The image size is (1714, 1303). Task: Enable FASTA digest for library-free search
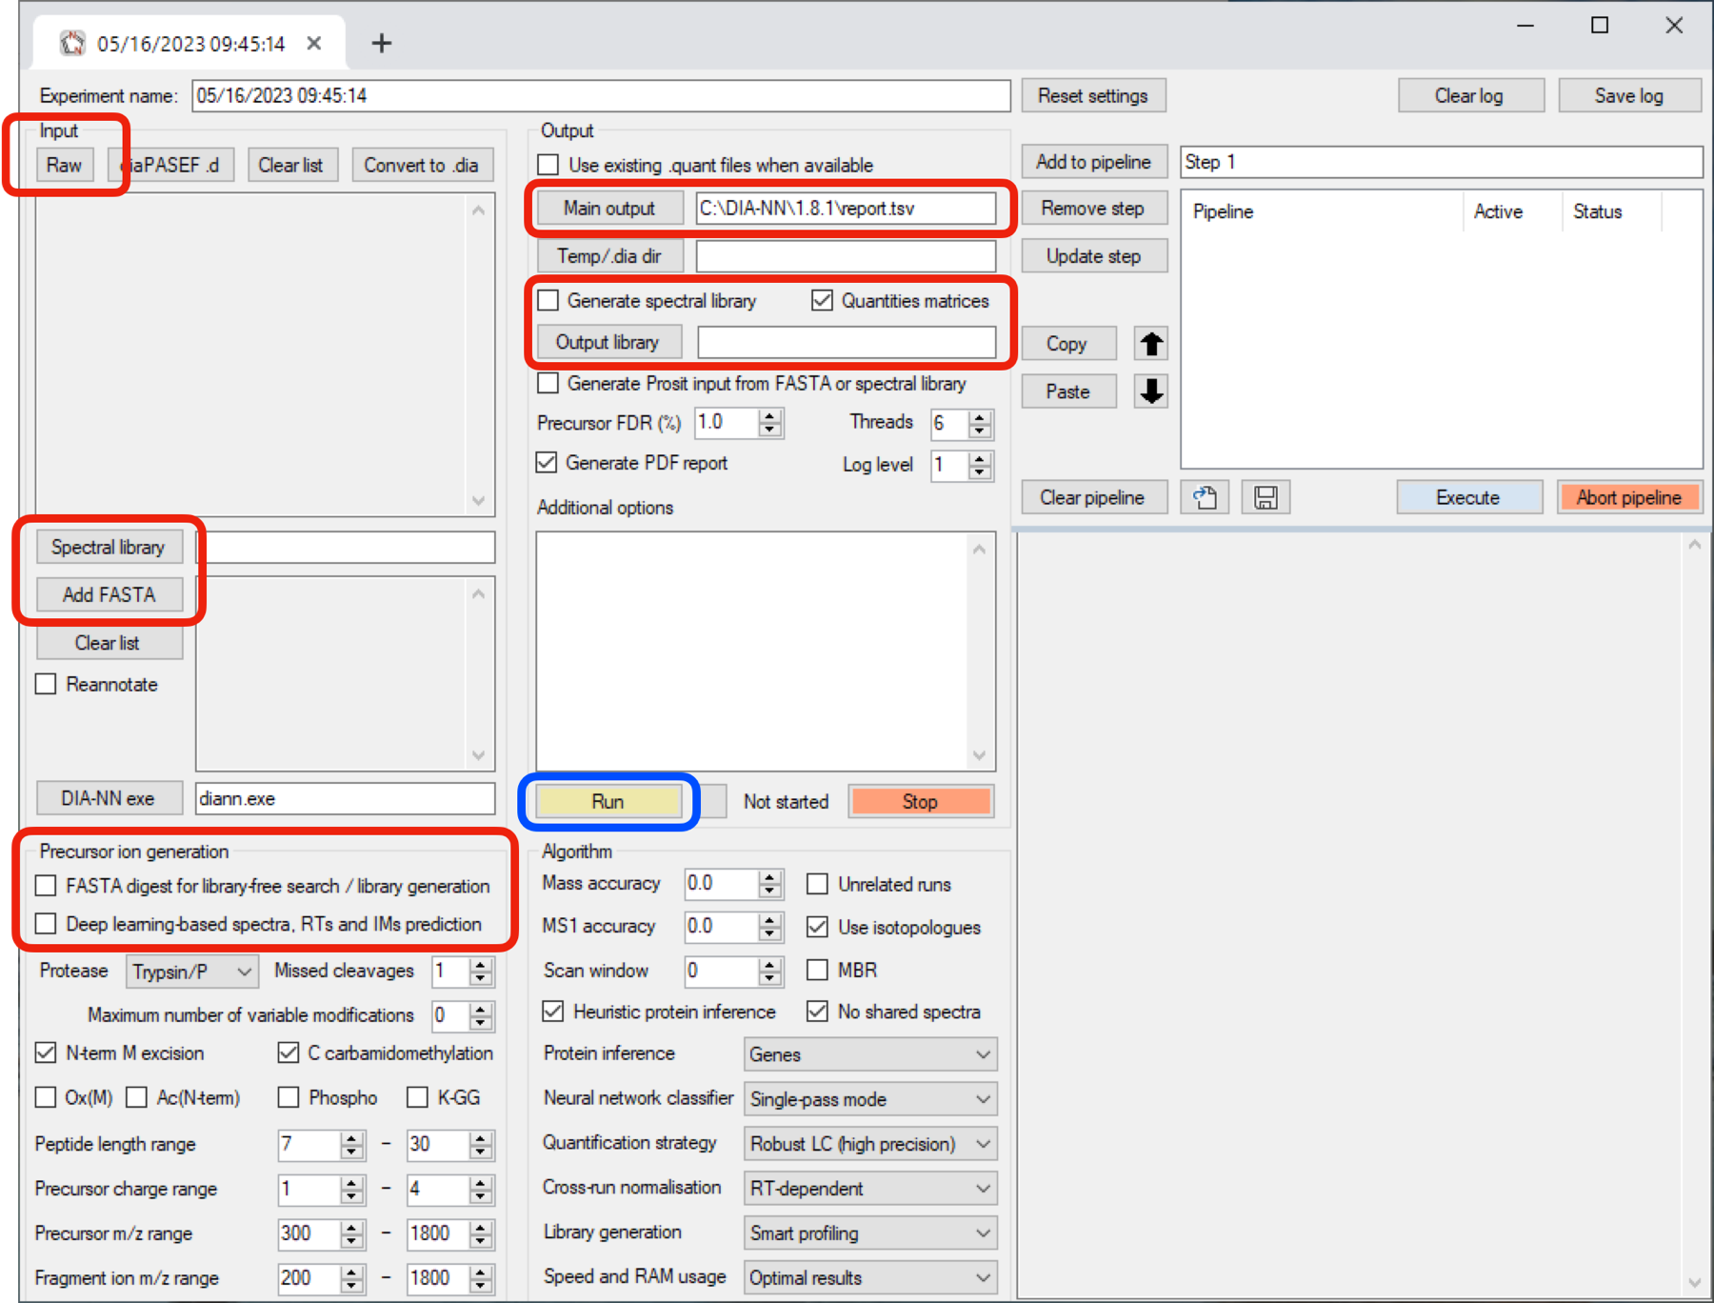(x=46, y=886)
